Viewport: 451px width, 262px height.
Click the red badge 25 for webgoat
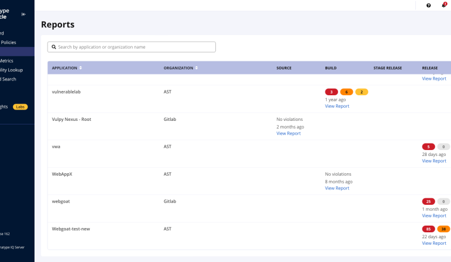(x=428, y=201)
